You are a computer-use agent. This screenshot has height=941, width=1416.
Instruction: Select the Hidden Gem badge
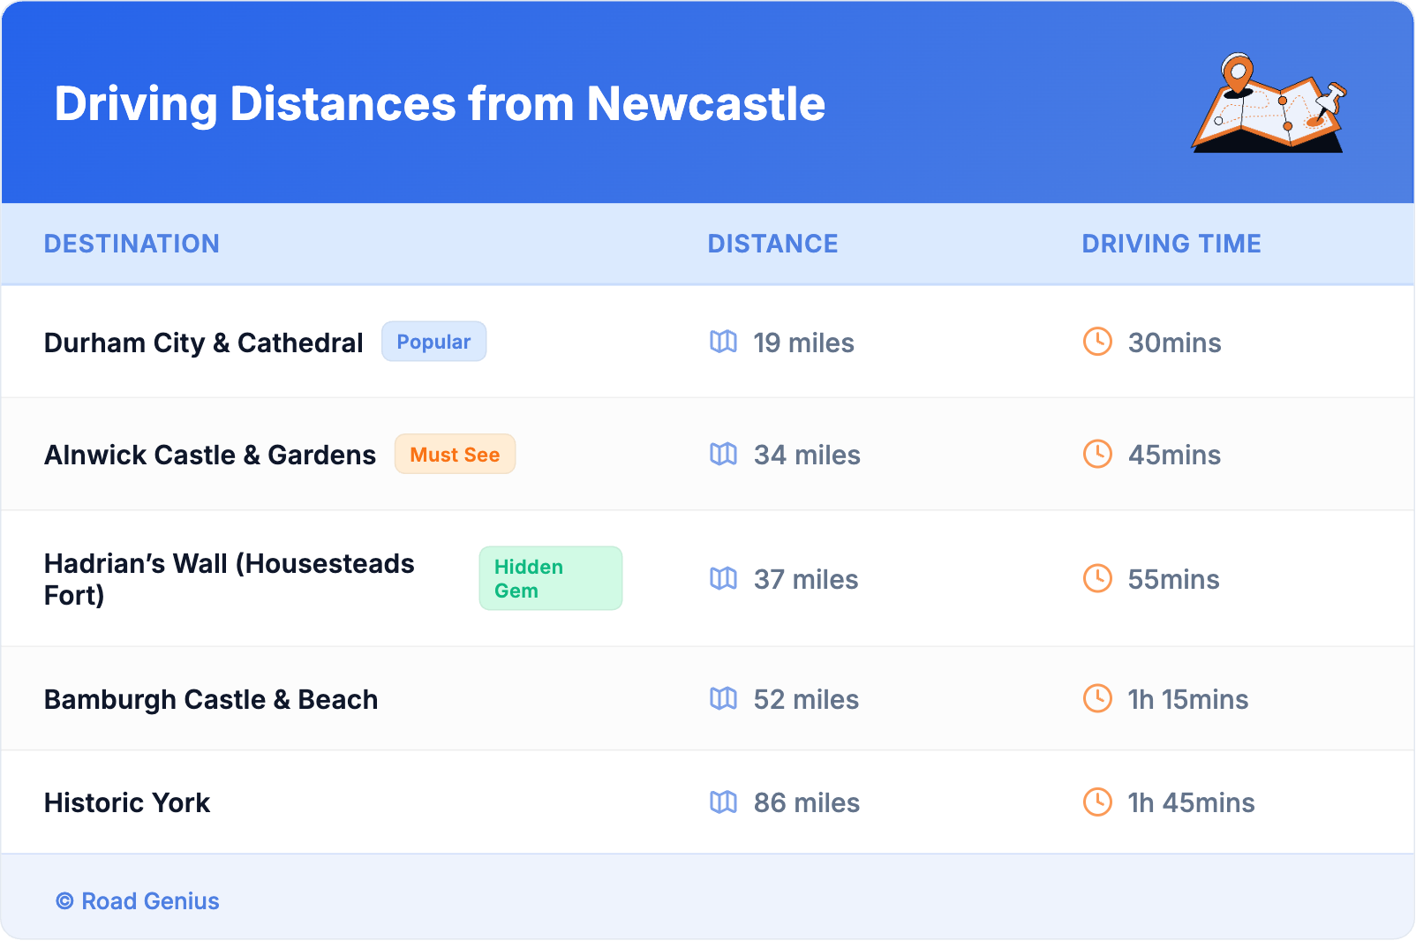550,578
